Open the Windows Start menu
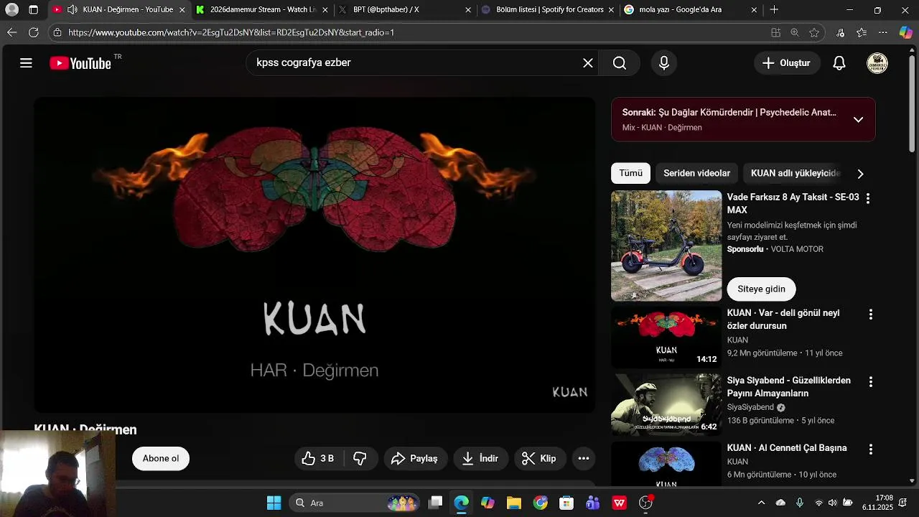 [x=274, y=503]
